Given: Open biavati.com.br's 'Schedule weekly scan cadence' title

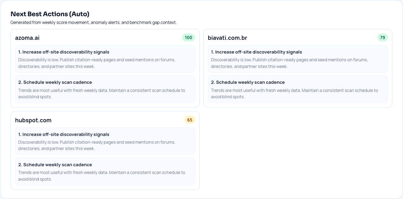Looking at the screenshot, I should [x=248, y=82].
